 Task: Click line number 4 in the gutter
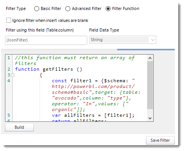pyautogui.click(x=9, y=81)
